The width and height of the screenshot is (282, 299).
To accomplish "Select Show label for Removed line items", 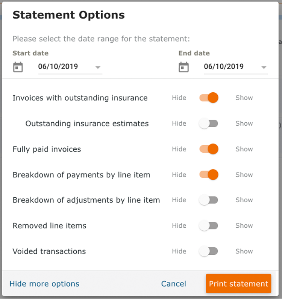I will (244, 225).
